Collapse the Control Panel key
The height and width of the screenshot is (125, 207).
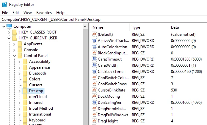(x=14, y=56)
